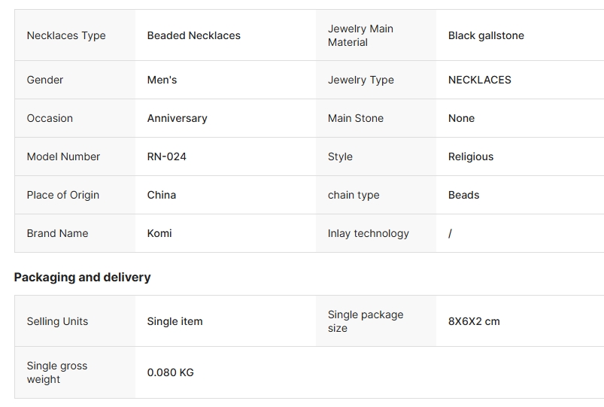Click the China place of origin
This screenshot has height=407, width=604.
[x=162, y=195]
